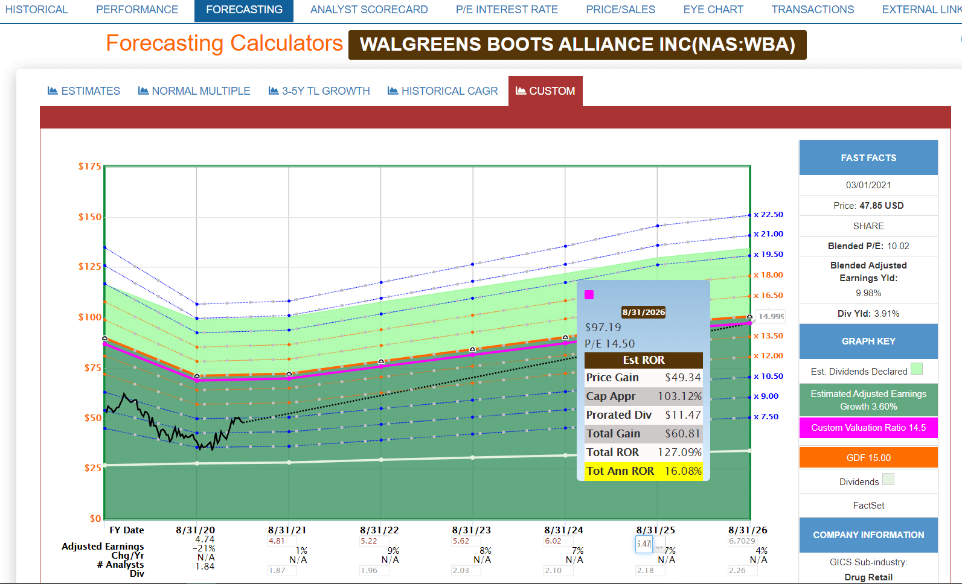The height and width of the screenshot is (584, 962).
Task: Click the orange GDF 15.00 key
Action: pyautogui.click(x=868, y=457)
